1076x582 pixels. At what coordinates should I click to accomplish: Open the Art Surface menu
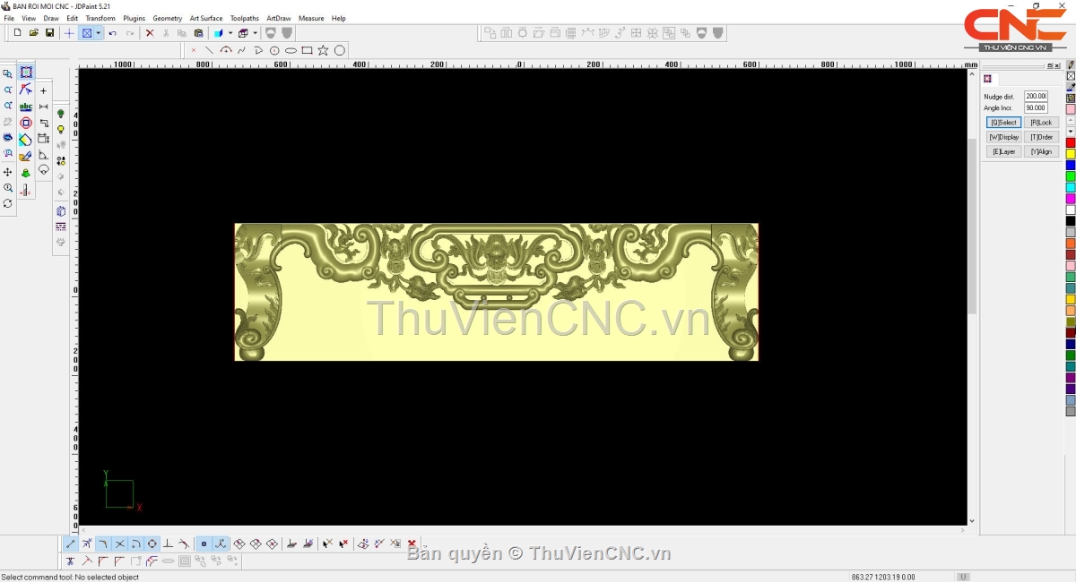(206, 18)
